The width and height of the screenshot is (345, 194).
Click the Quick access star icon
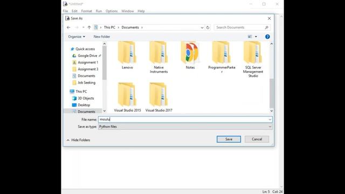tap(72, 49)
